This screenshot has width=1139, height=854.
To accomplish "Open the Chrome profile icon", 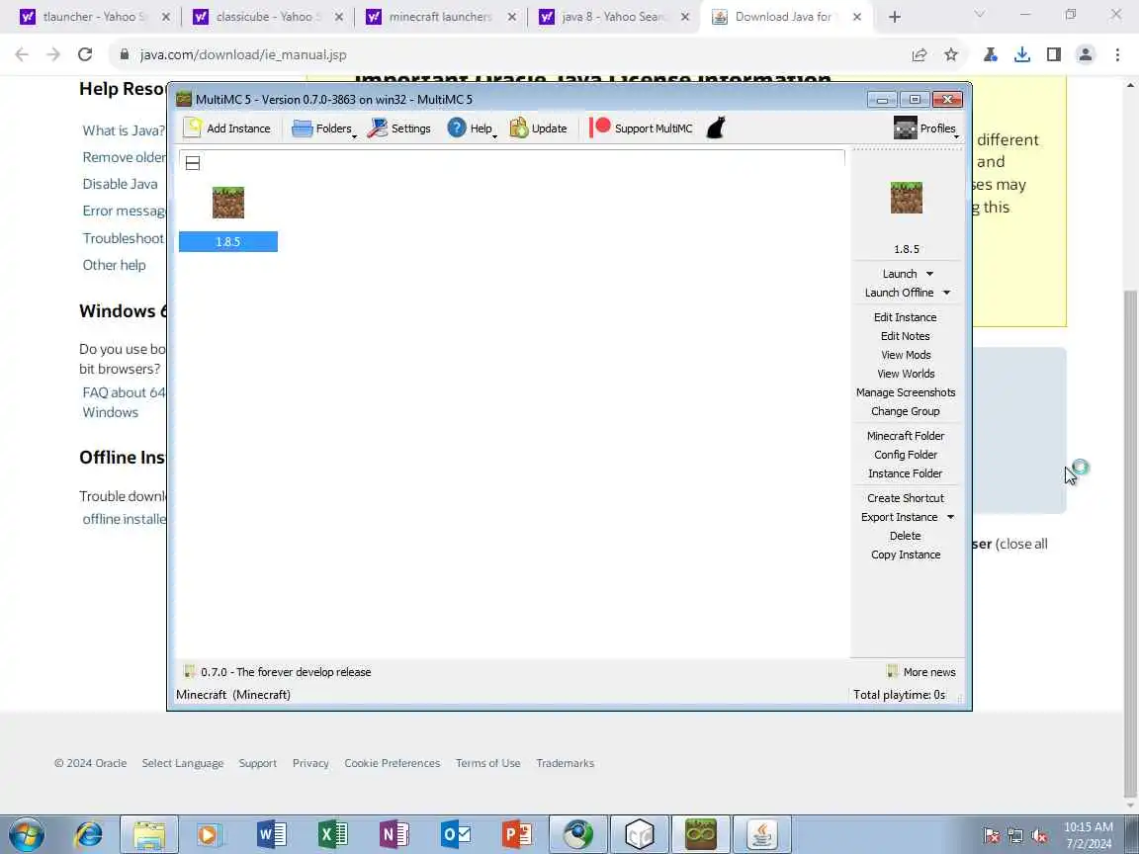I will click(1086, 54).
